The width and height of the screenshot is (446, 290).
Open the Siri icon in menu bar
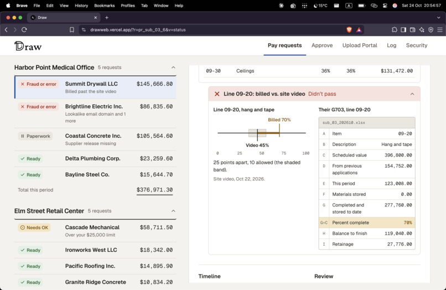tap(395, 6)
